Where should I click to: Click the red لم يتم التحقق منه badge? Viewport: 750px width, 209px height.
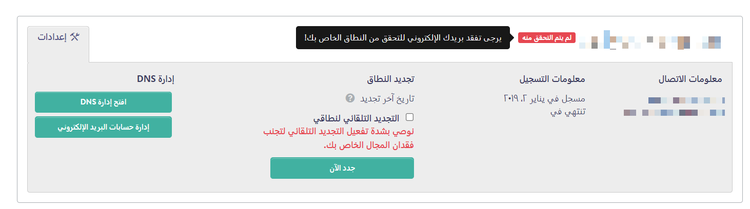coord(547,38)
